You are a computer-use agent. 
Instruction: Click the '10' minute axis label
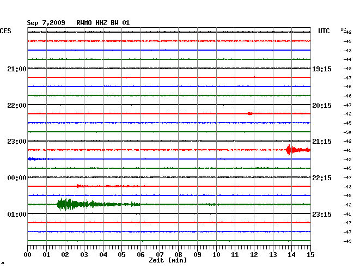pos(216,255)
